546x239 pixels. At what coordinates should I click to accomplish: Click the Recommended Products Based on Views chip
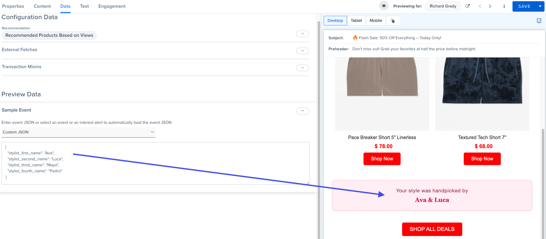click(x=49, y=35)
